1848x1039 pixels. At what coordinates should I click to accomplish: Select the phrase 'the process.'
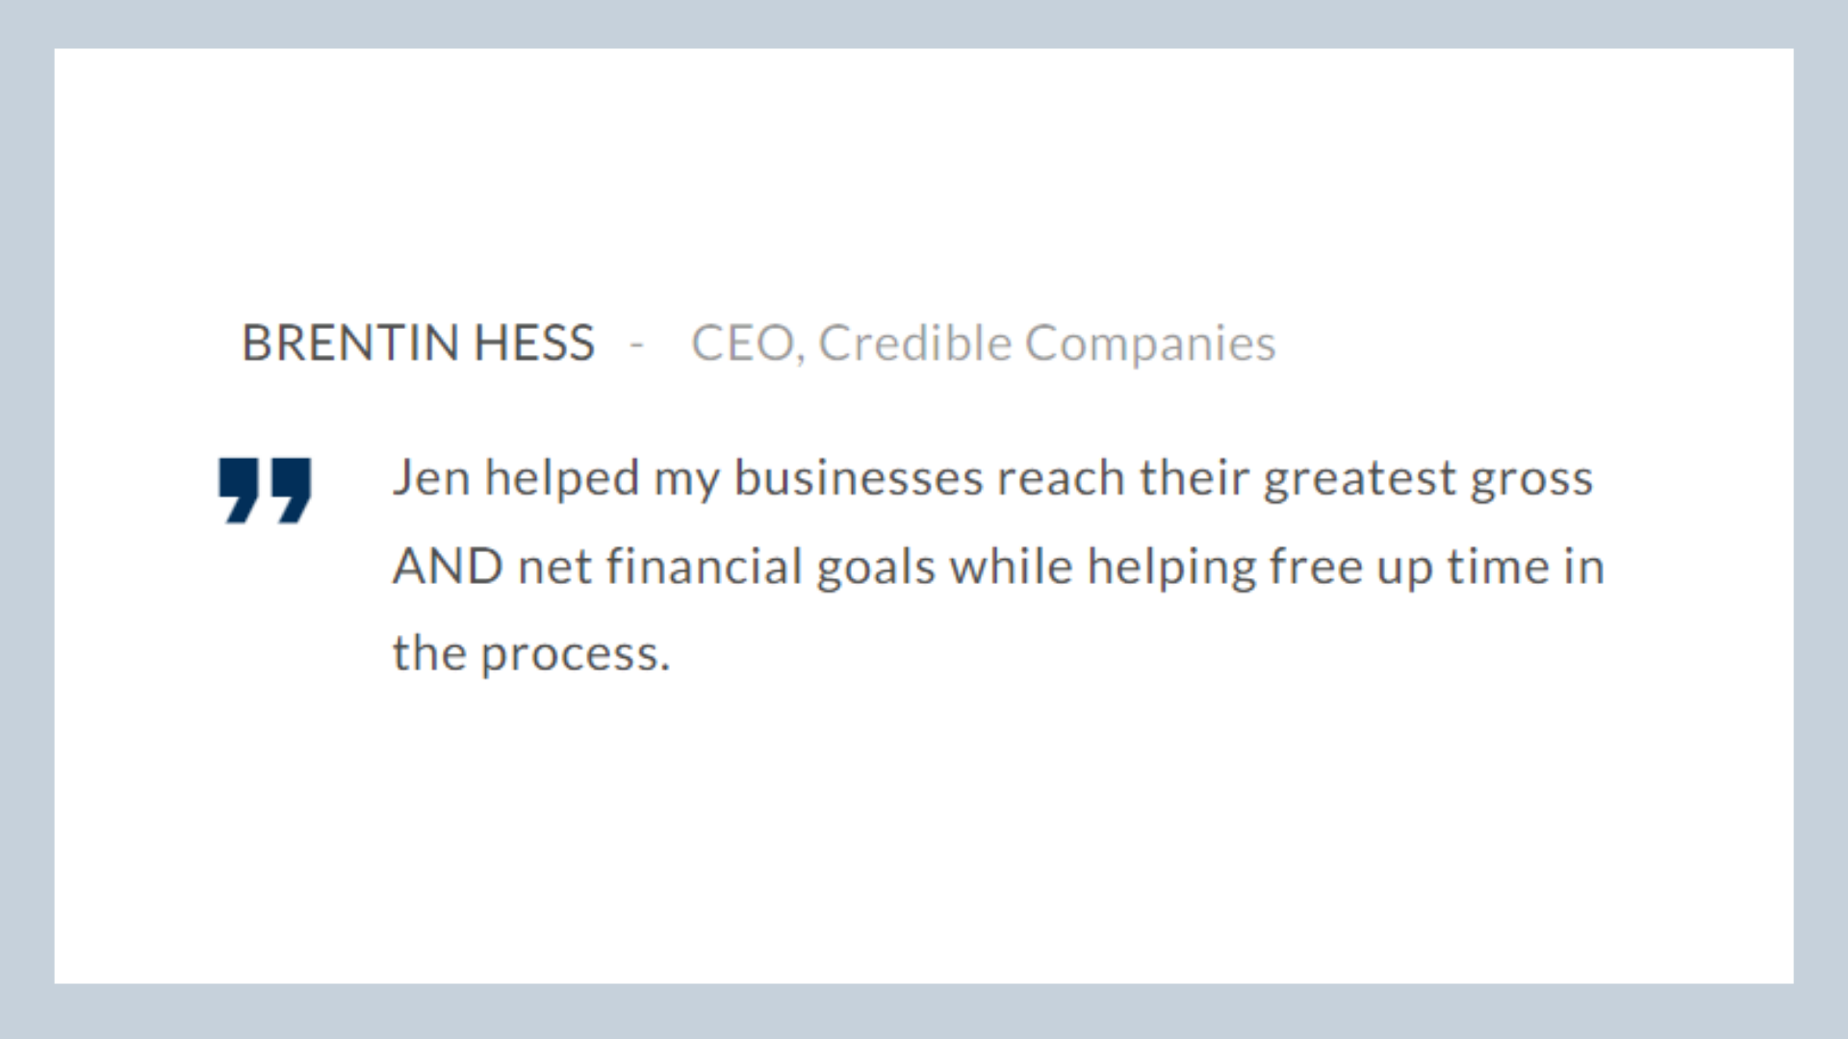click(531, 654)
